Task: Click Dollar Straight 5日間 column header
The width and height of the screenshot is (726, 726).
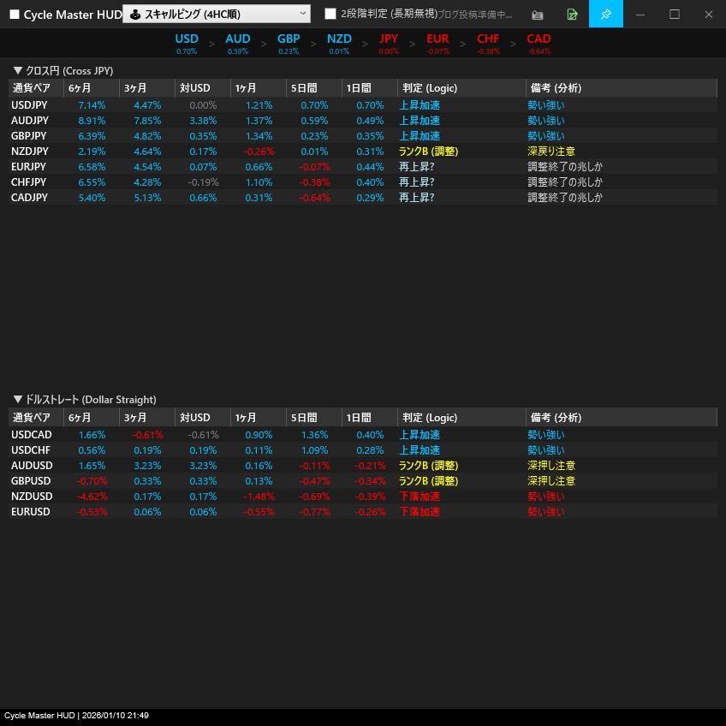Action: [x=314, y=418]
